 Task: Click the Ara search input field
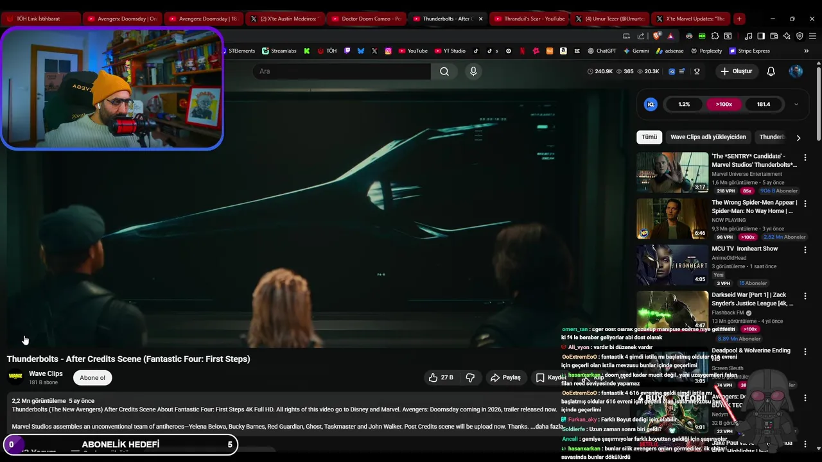pos(342,71)
